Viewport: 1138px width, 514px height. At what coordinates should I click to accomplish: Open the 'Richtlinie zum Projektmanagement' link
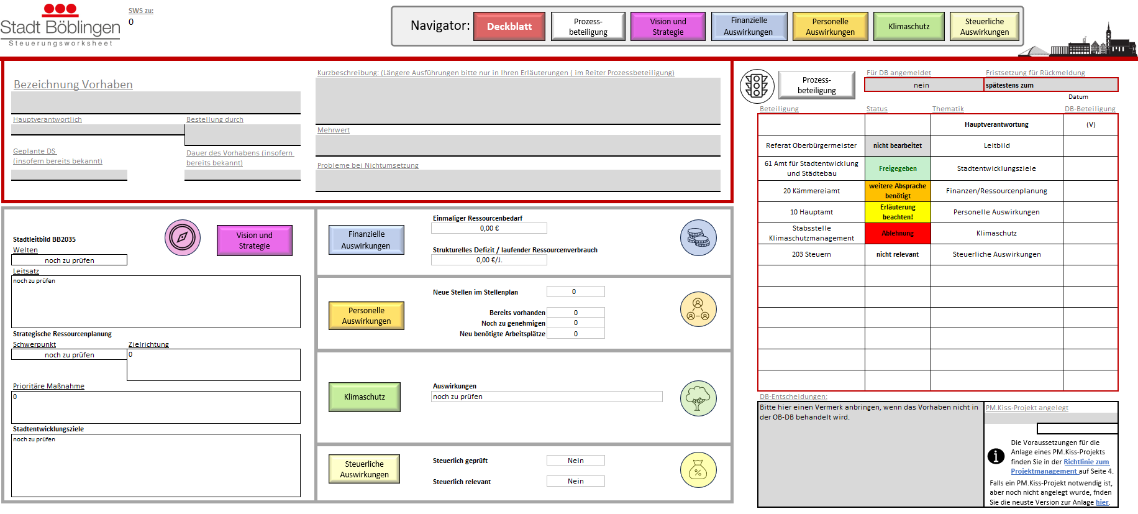click(x=1086, y=462)
